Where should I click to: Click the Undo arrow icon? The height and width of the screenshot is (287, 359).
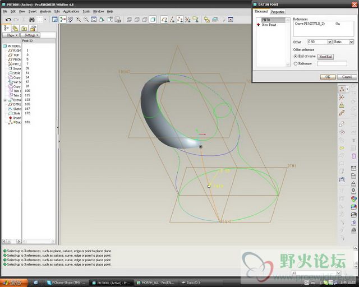pos(8,20)
